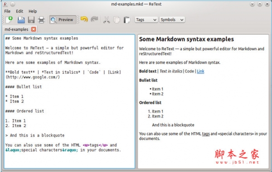Click the '#### Bullet list' line in the editor
The image size is (272, 172).
coord(24,87)
